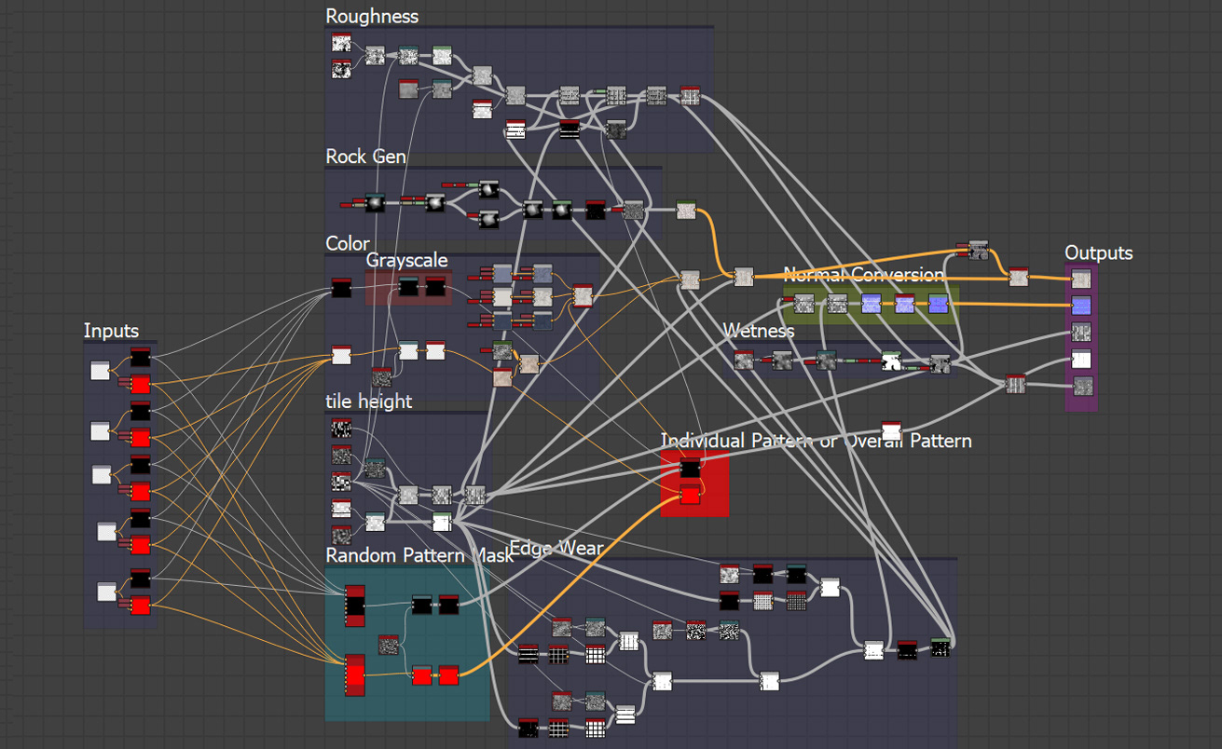This screenshot has width=1222, height=749.
Task: Click the Wetness frame title
Action: (x=759, y=331)
